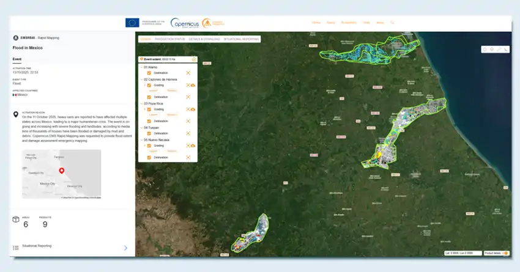This screenshot has width=520, height=272.
Task: Select the measure ruler map tool
Action: click(x=499, y=49)
